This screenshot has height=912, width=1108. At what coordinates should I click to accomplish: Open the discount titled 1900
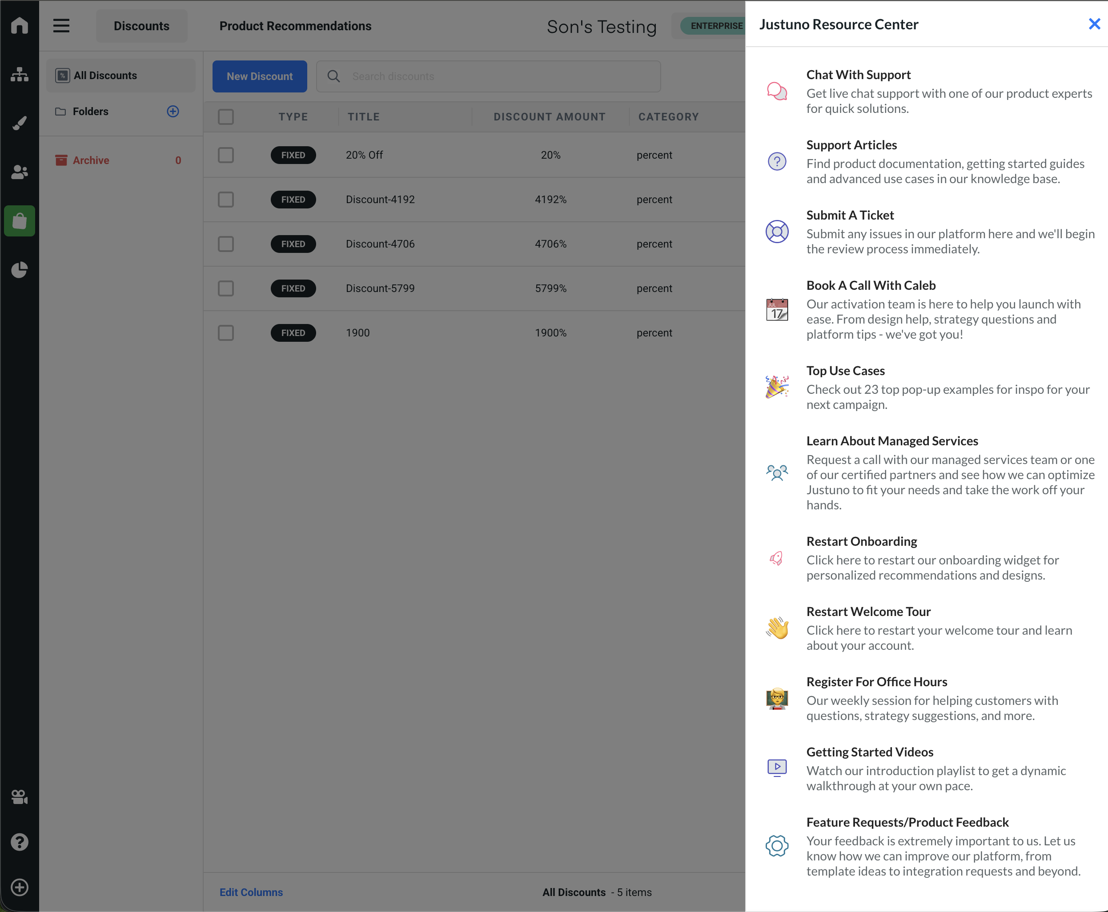click(357, 333)
